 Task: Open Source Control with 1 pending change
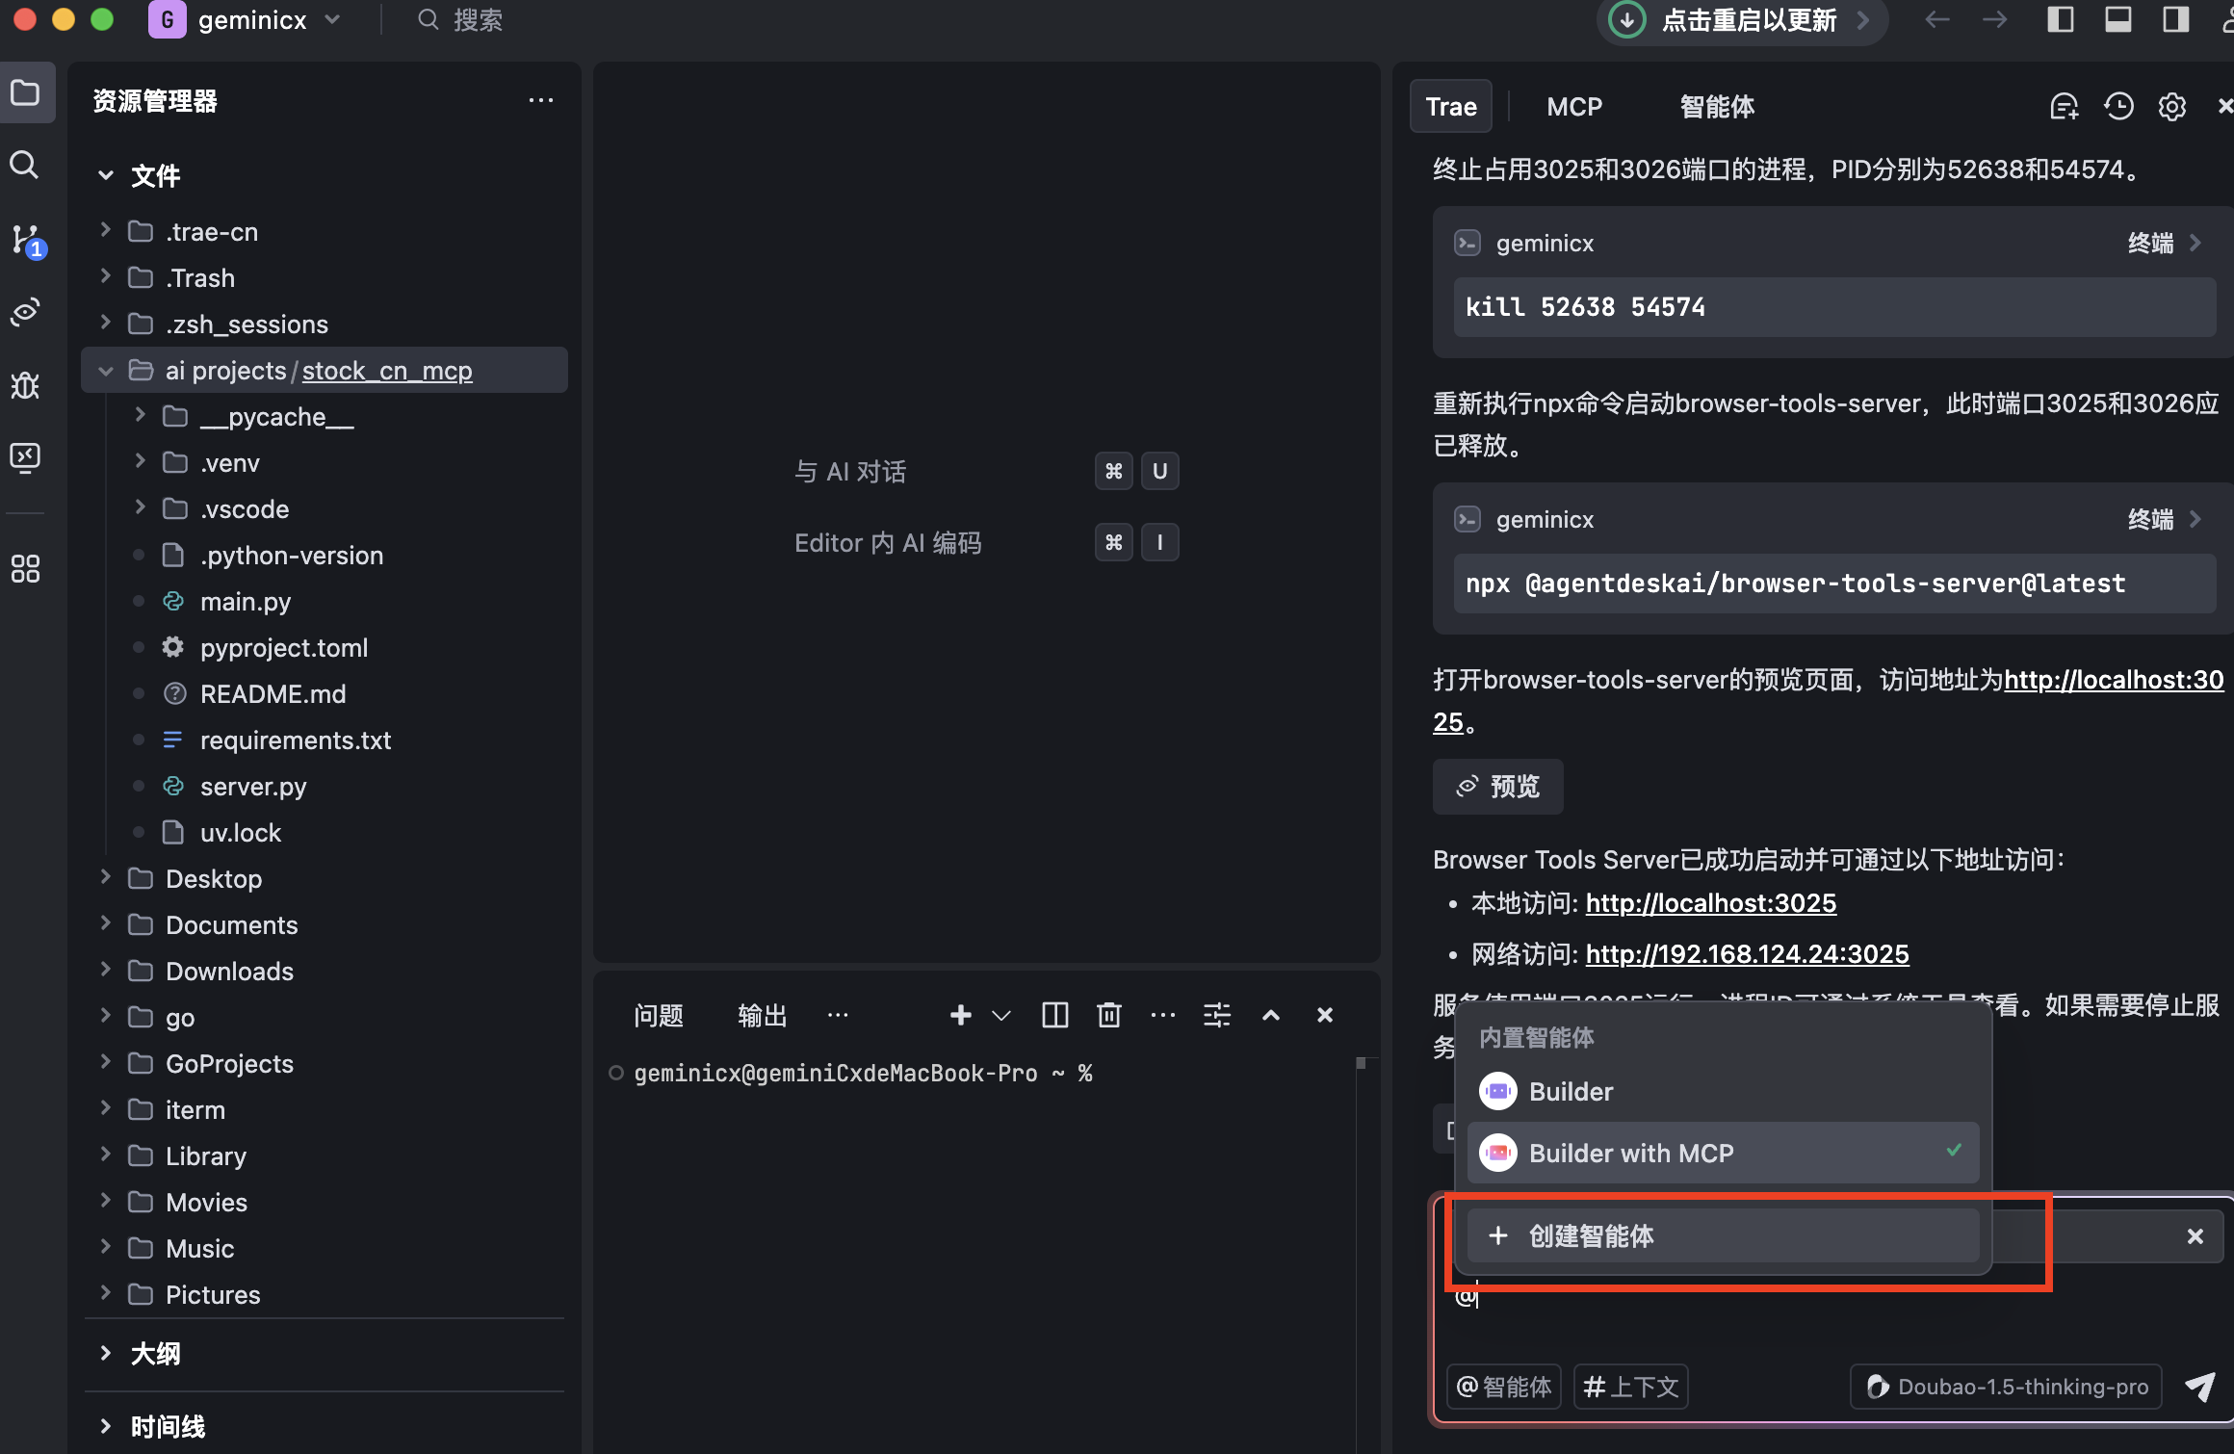25,239
